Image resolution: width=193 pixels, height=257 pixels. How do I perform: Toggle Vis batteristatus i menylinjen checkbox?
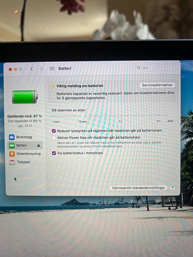tap(54, 153)
